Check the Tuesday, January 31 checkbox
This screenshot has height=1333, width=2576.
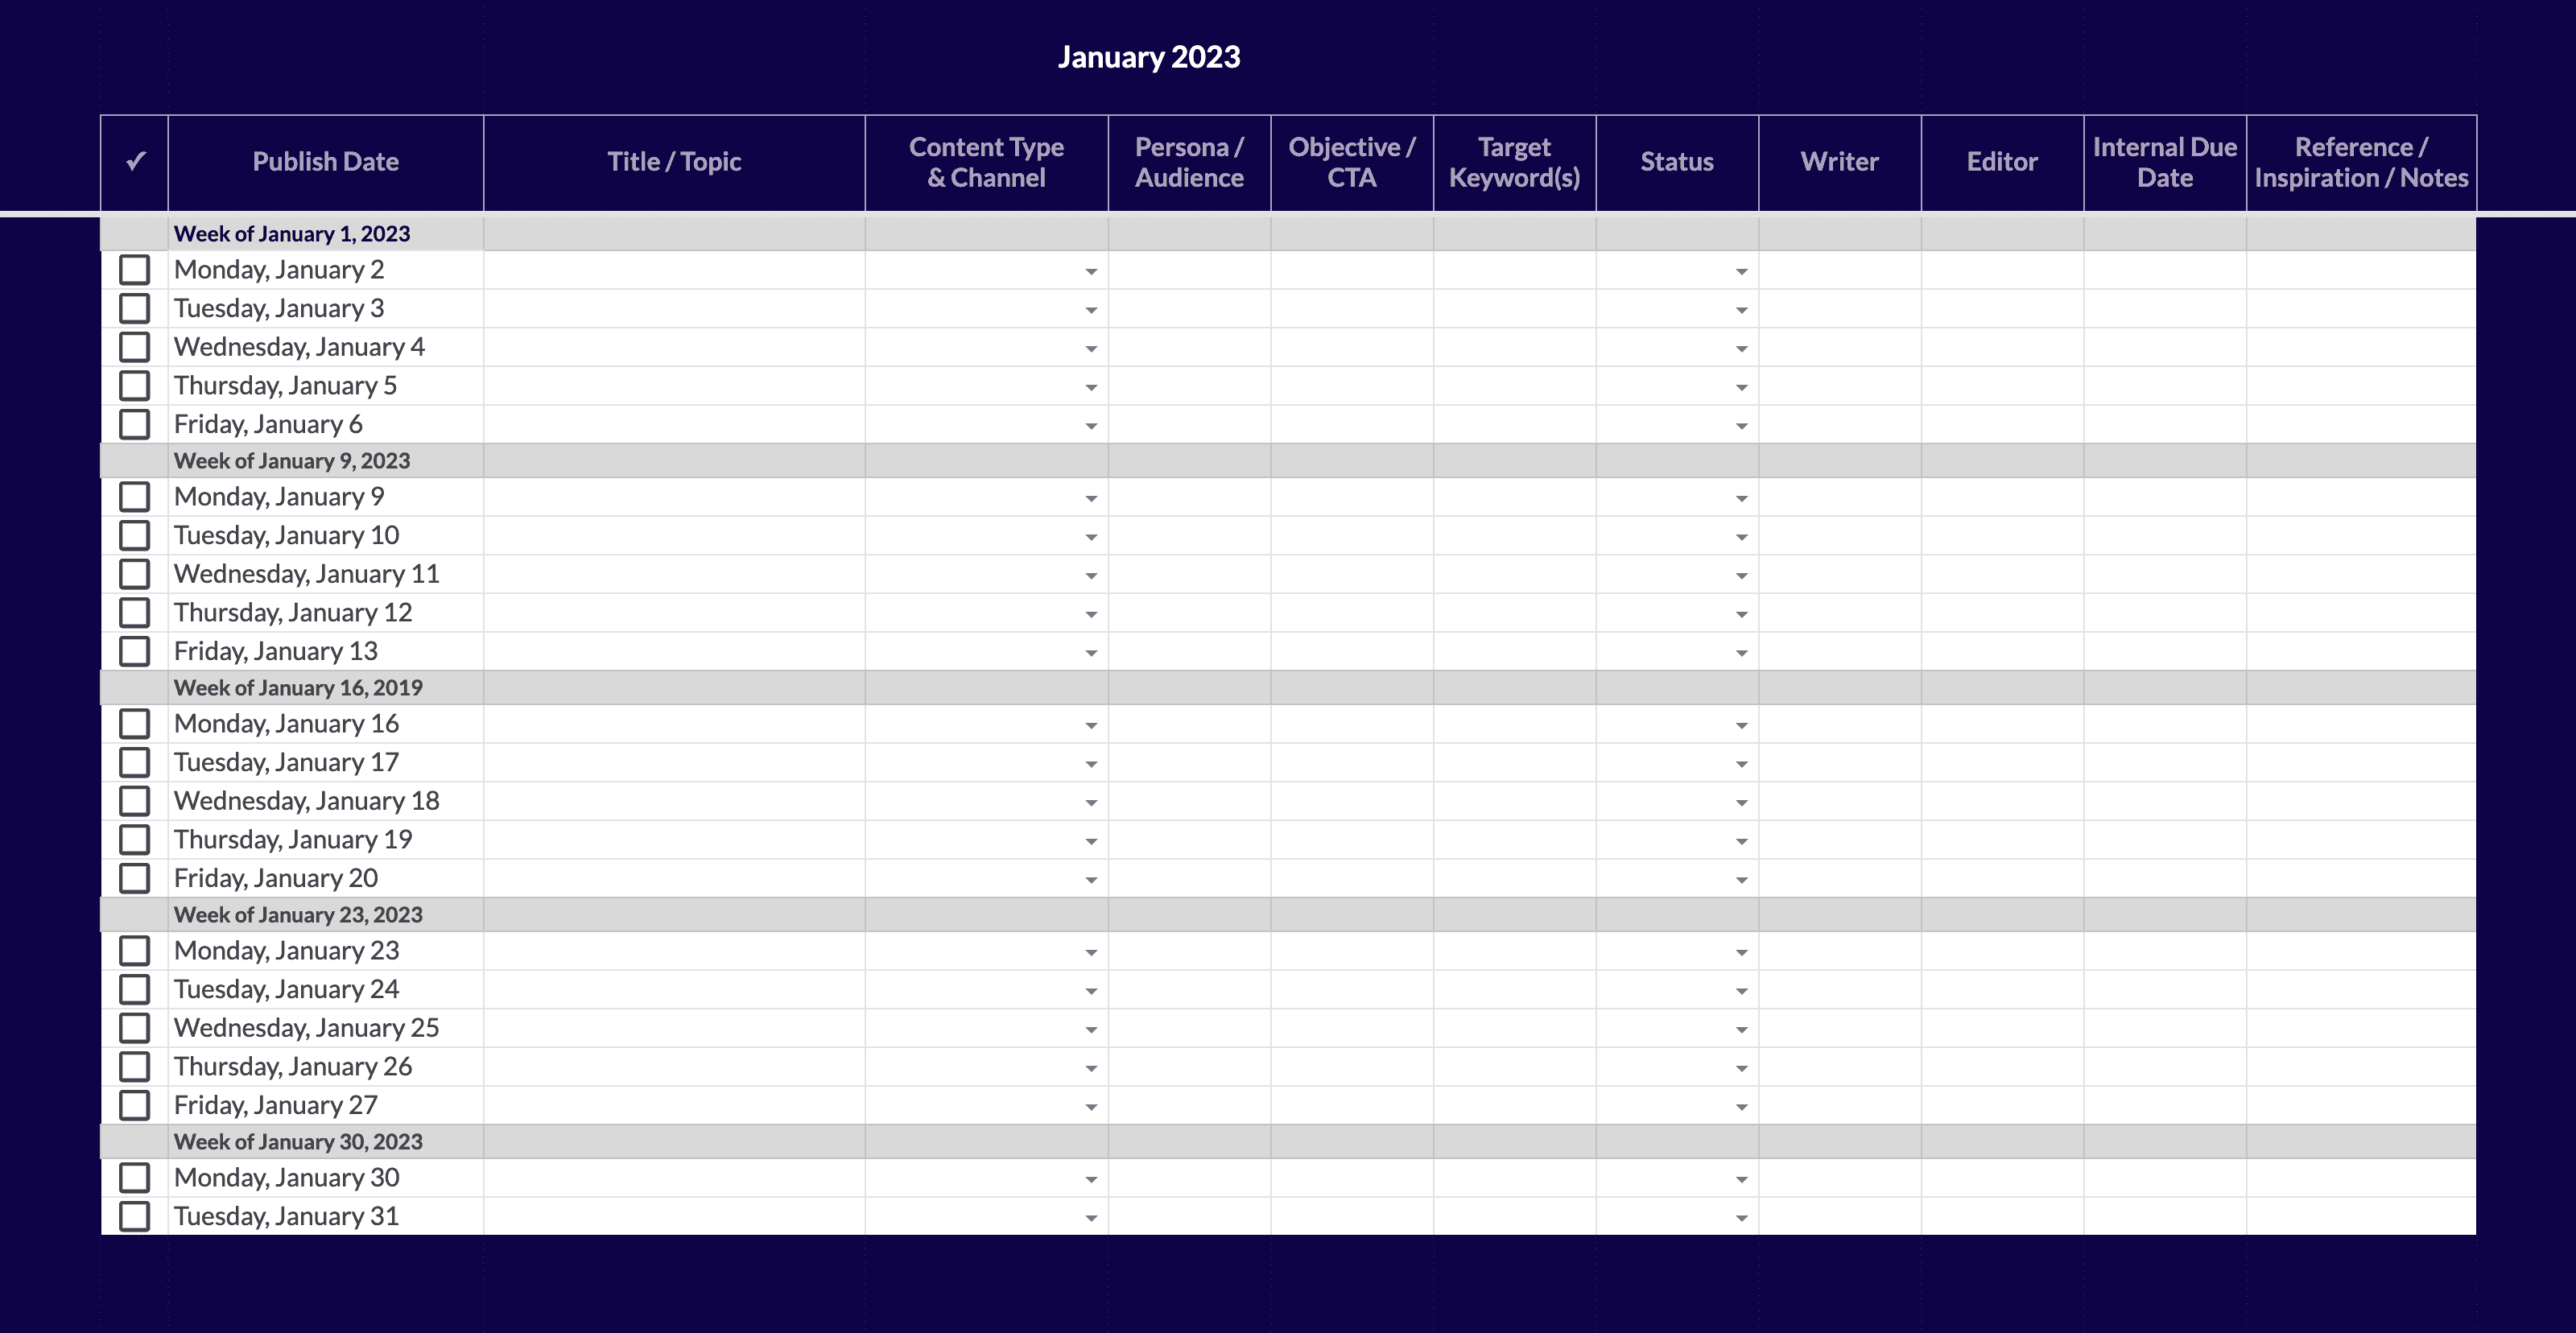coord(134,1216)
